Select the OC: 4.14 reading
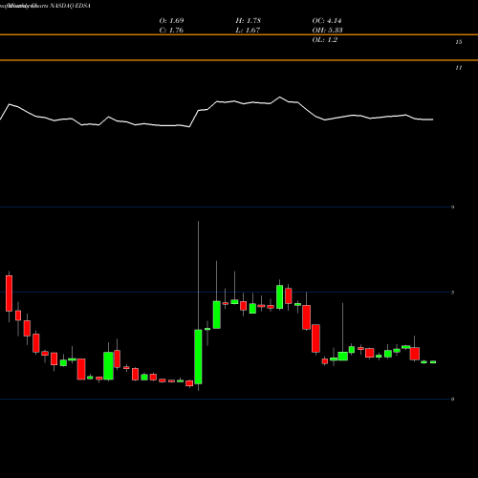This screenshot has height=478, width=478. pyautogui.click(x=327, y=21)
